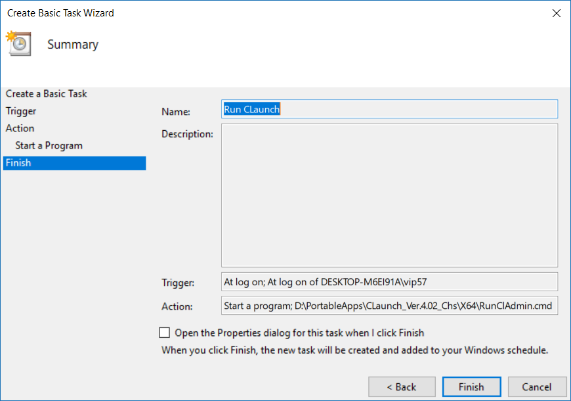Select the Trigger summary text field
Image resolution: width=571 pixels, height=401 pixels.
click(389, 282)
